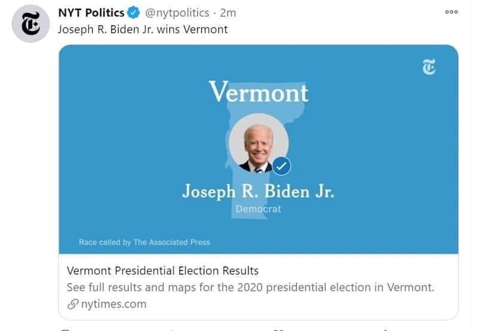The image size is (479, 331).
Task: Click the Vermont heading on the card
Action: 258,92
